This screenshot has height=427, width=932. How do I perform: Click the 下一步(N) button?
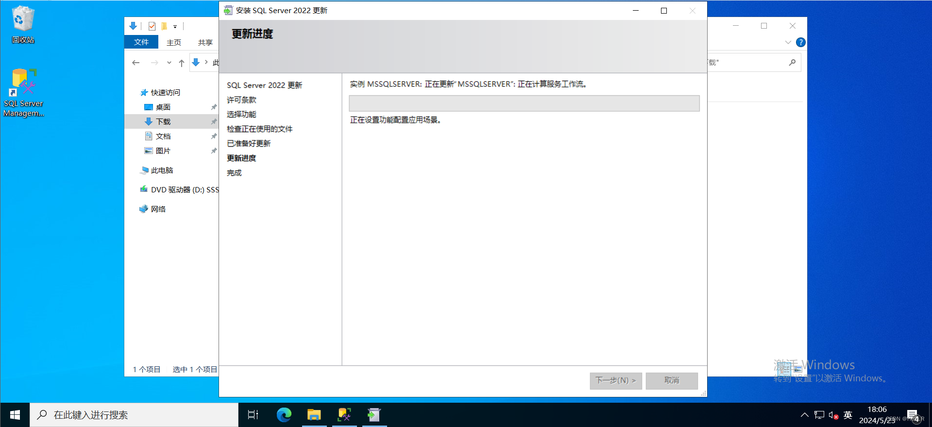click(x=616, y=380)
